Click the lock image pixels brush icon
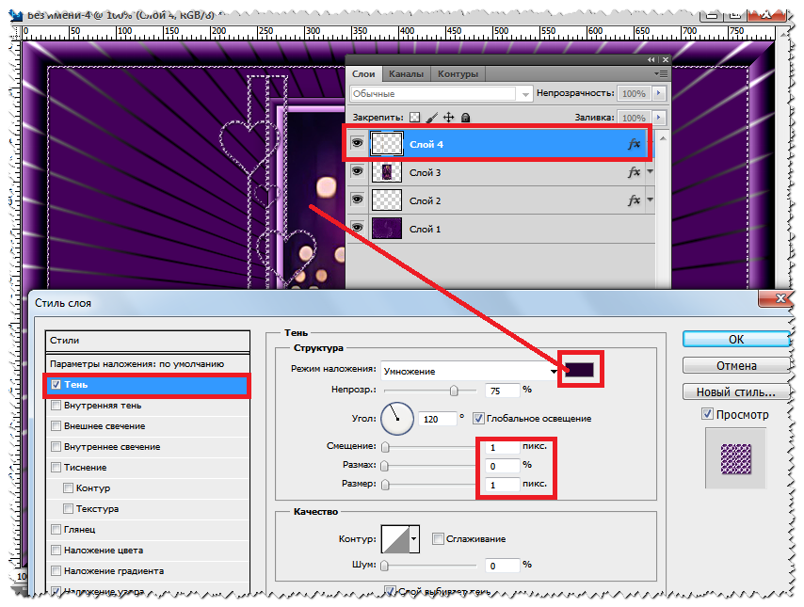804x607 pixels. click(x=432, y=118)
